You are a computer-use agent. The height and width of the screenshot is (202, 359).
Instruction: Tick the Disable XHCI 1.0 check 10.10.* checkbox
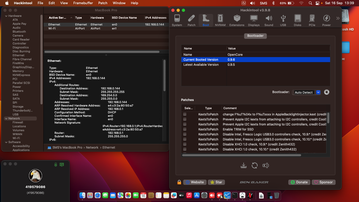185,149
